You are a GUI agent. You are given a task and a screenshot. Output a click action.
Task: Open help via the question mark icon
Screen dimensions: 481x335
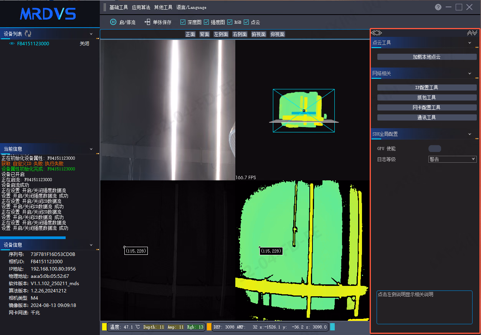[438, 7]
